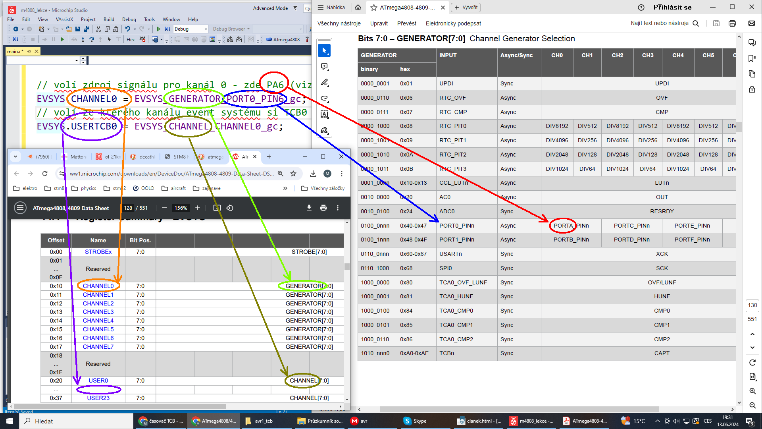Click the Chrome address bar URL
762x429 pixels.
[172, 174]
